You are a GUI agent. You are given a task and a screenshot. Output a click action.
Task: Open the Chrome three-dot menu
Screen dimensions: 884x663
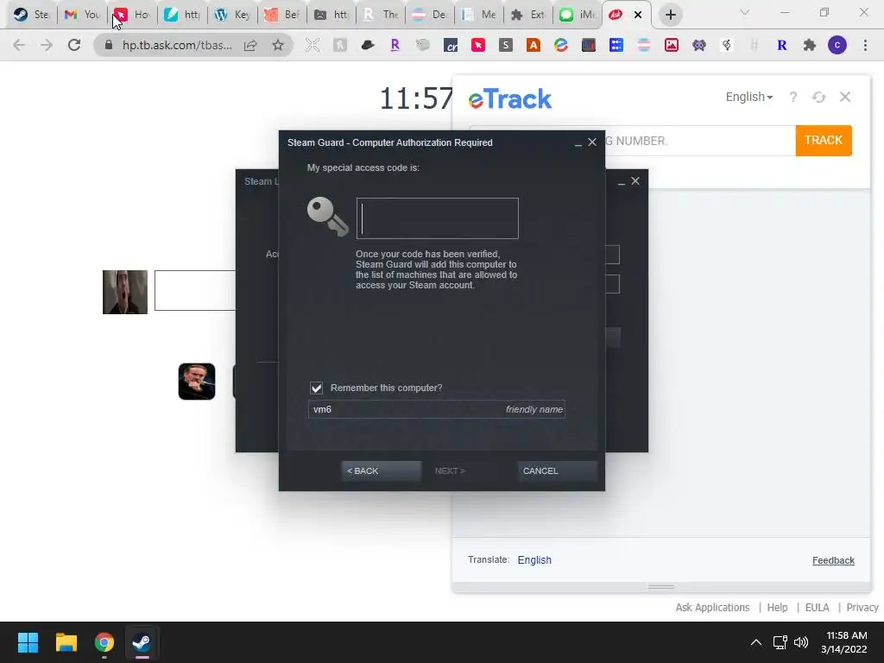(x=865, y=45)
